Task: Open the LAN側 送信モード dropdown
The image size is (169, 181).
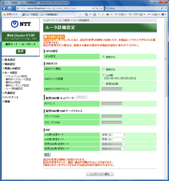Action: tap(113, 135)
